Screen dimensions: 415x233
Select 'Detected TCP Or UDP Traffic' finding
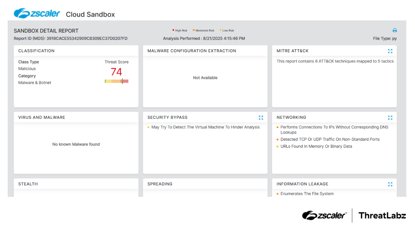(x=330, y=139)
